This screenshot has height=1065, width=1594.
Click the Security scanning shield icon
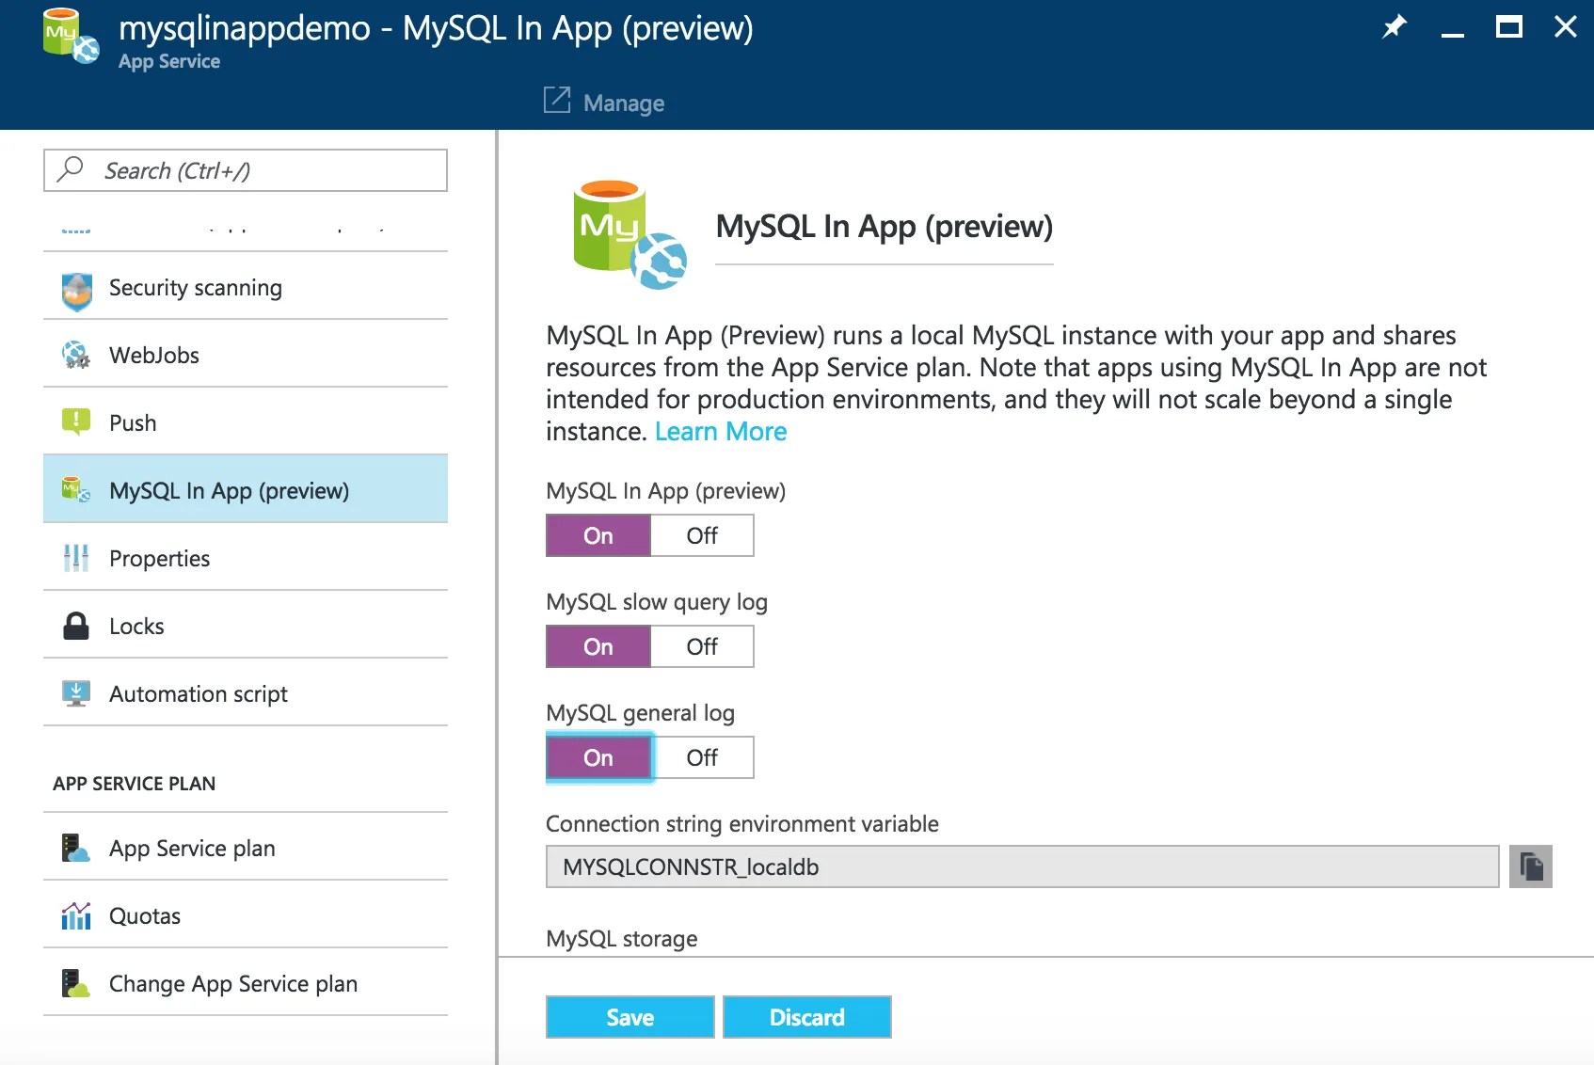coord(76,290)
